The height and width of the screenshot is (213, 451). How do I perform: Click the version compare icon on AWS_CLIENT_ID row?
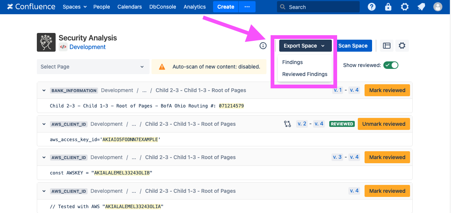[288, 124]
